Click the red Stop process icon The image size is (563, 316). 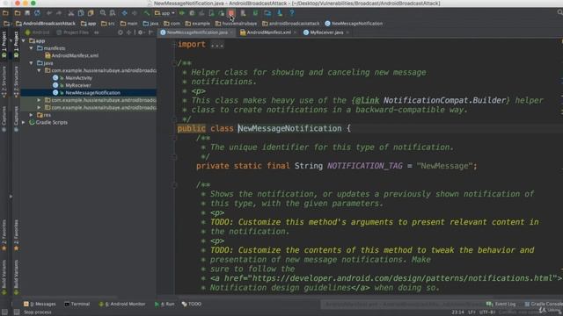(x=231, y=13)
